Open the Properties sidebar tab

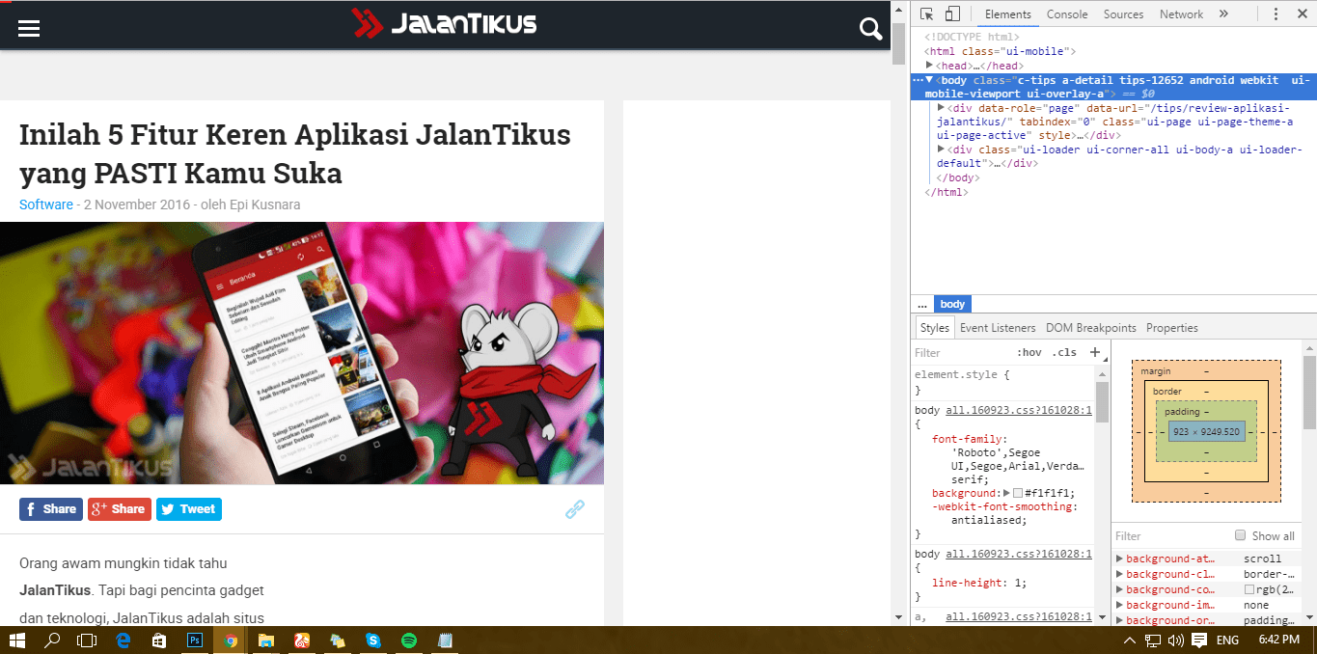(1171, 328)
